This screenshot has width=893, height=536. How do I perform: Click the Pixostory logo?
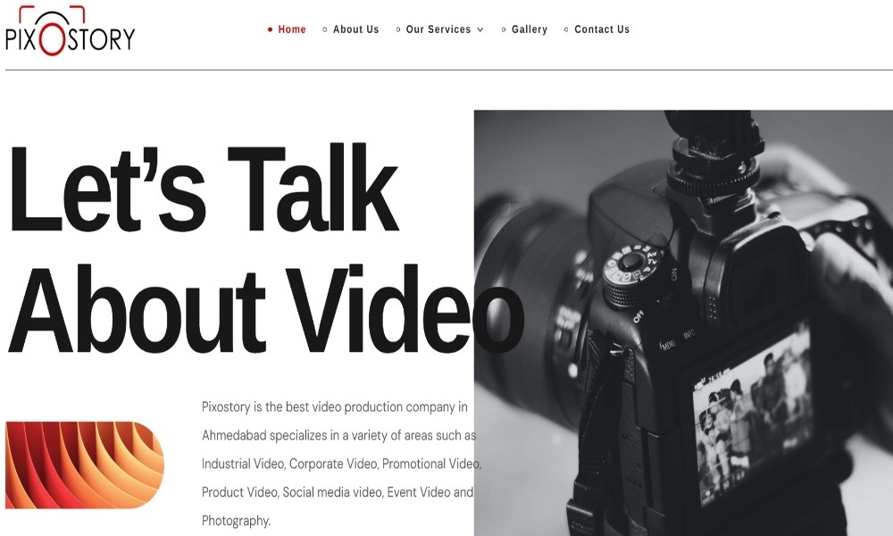(70, 30)
